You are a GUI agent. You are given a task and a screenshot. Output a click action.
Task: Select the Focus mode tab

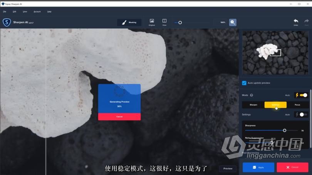tap(297, 105)
